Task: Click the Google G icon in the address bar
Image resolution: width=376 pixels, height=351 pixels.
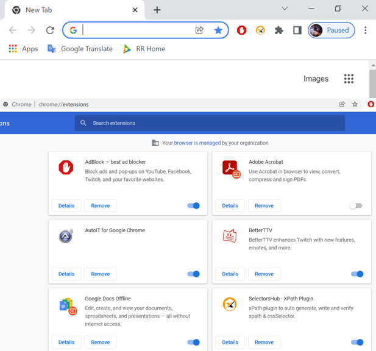Action: [x=73, y=30]
